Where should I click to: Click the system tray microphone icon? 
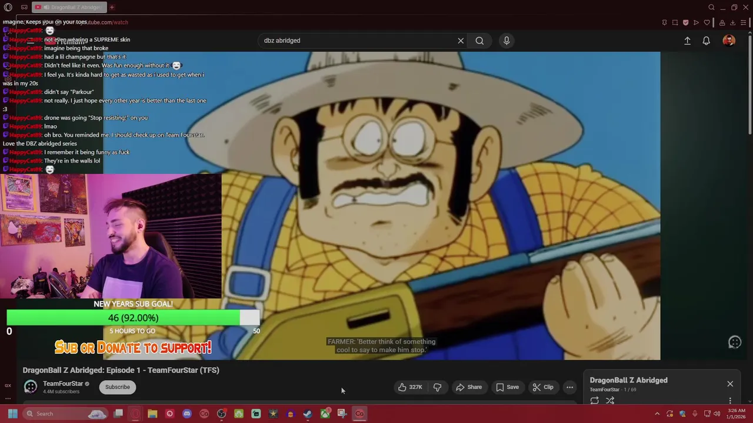pyautogui.click(x=695, y=414)
